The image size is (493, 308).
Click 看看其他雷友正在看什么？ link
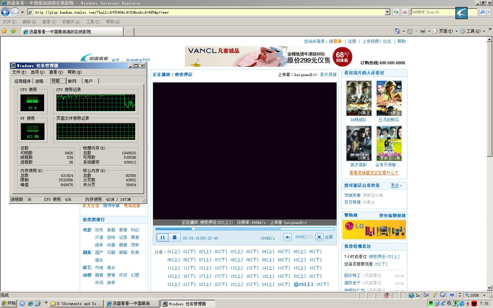point(374,173)
